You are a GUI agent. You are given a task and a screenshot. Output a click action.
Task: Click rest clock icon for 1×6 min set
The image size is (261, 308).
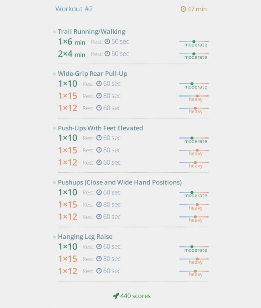click(x=107, y=41)
